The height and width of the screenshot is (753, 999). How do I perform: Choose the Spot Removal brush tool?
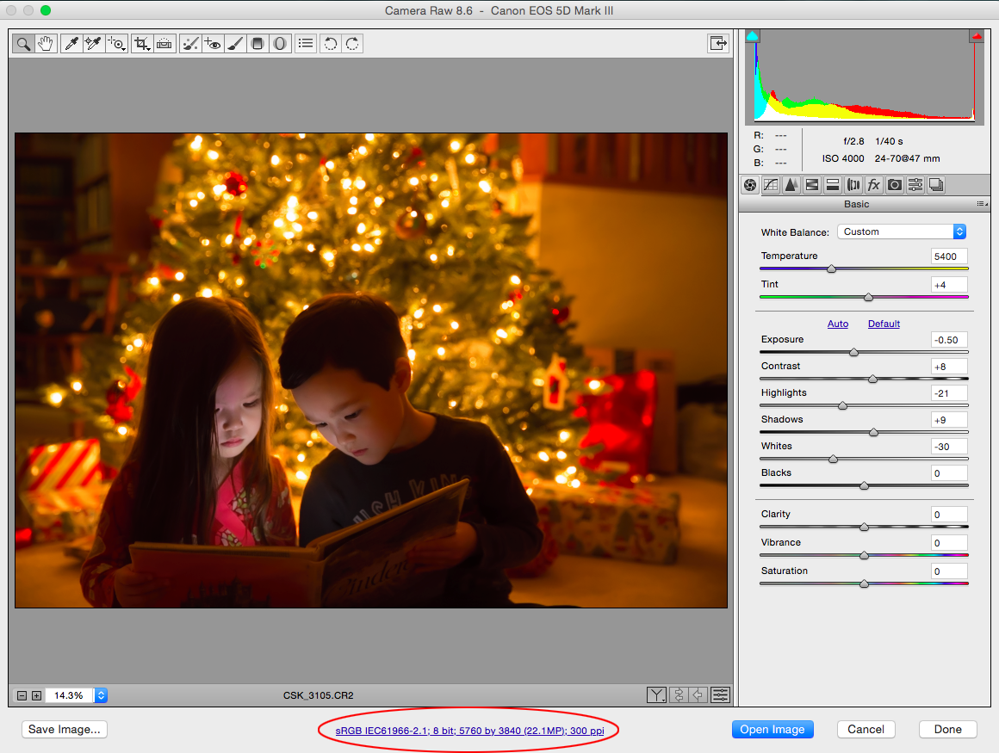[191, 43]
